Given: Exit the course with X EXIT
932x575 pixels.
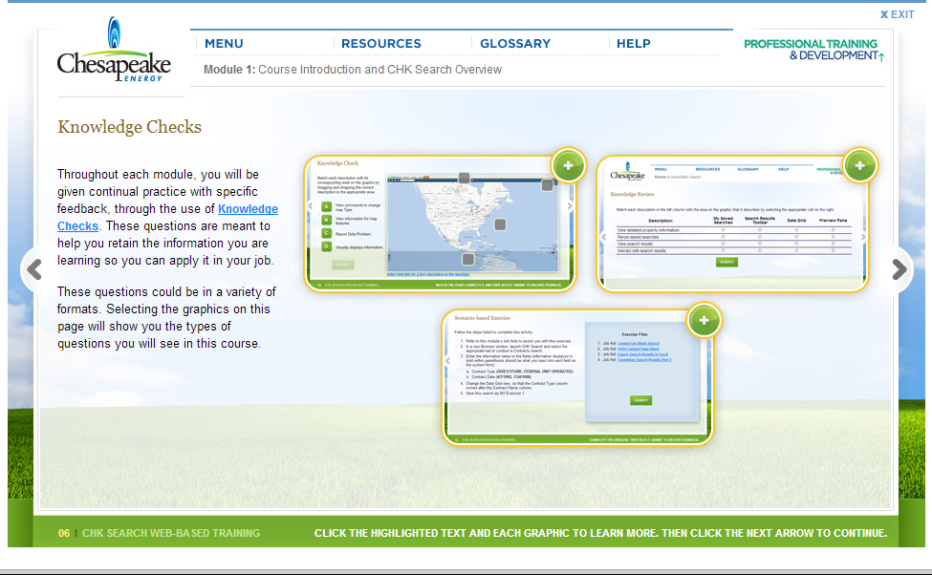Looking at the screenshot, I should click(897, 14).
